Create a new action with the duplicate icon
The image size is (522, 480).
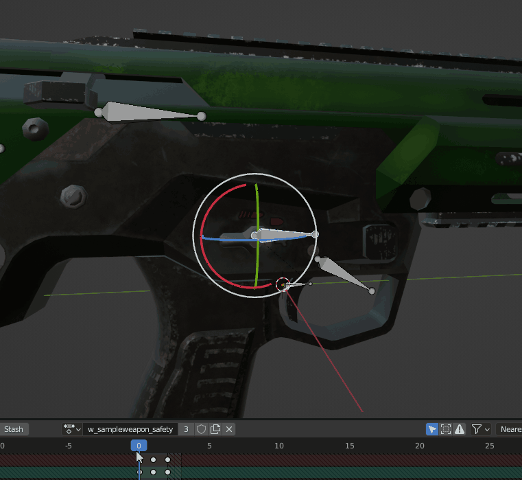point(215,429)
